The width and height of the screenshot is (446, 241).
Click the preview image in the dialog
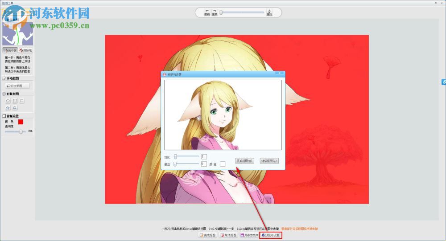pos(223,115)
